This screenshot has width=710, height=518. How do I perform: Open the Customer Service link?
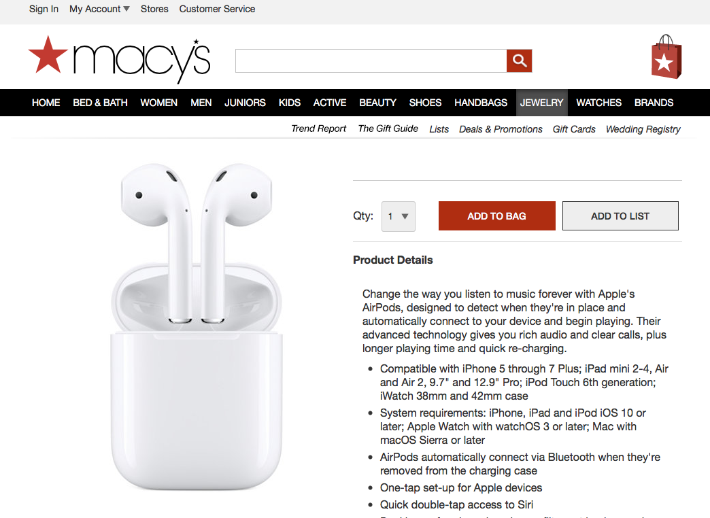pos(217,9)
